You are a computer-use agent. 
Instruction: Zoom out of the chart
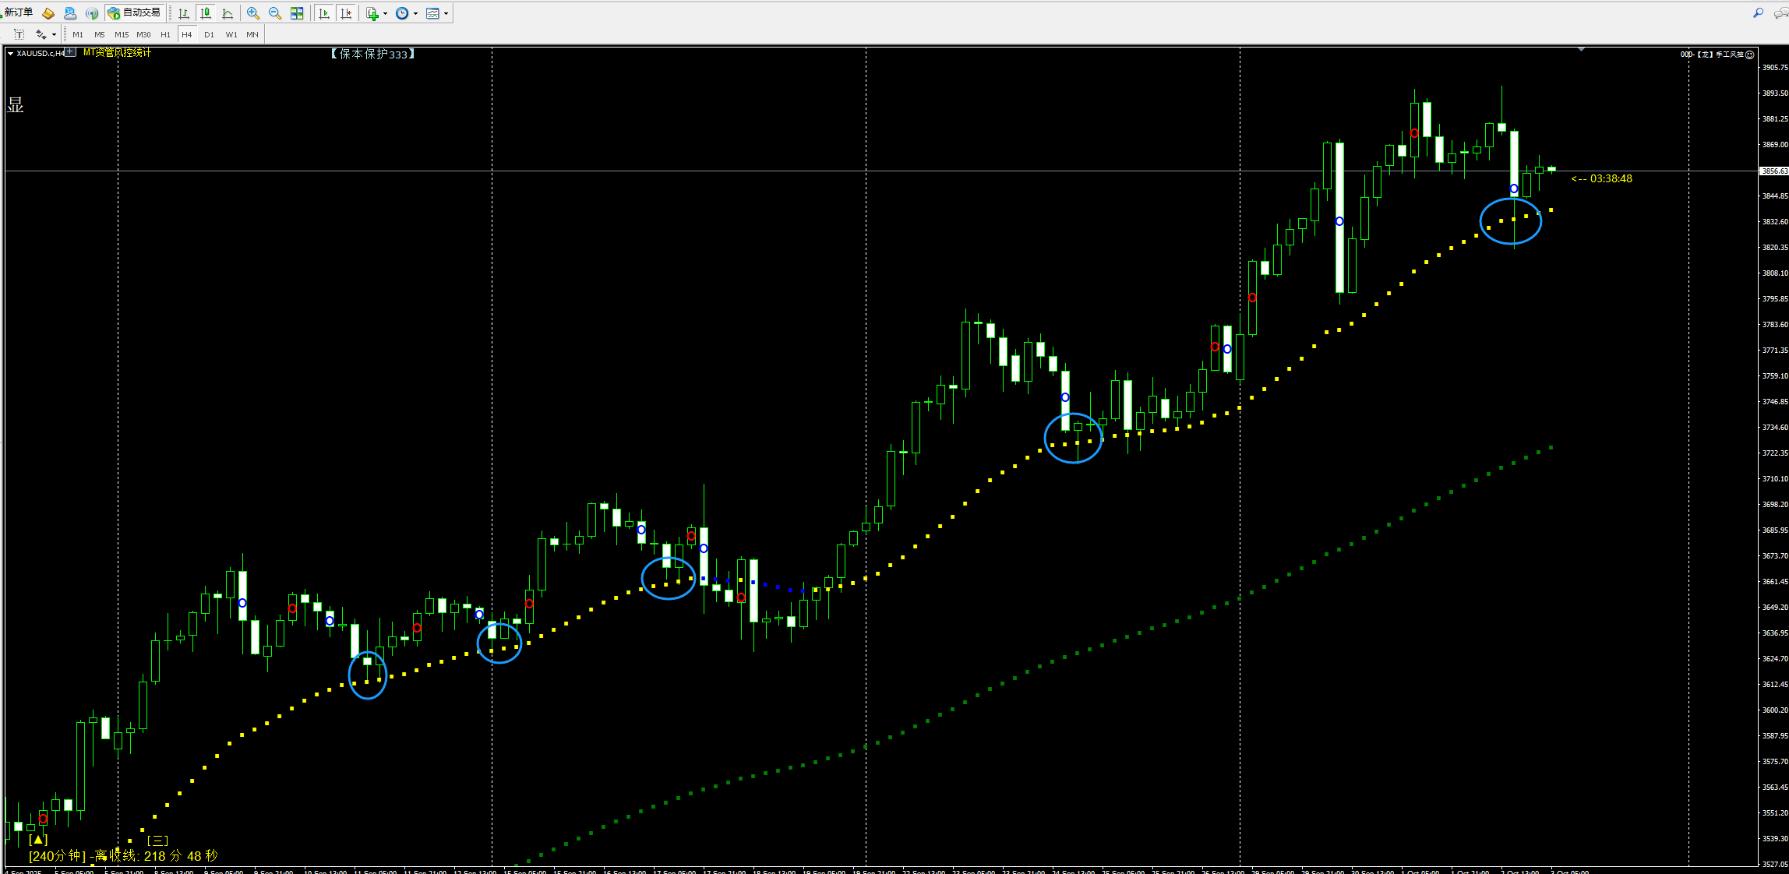275,13
